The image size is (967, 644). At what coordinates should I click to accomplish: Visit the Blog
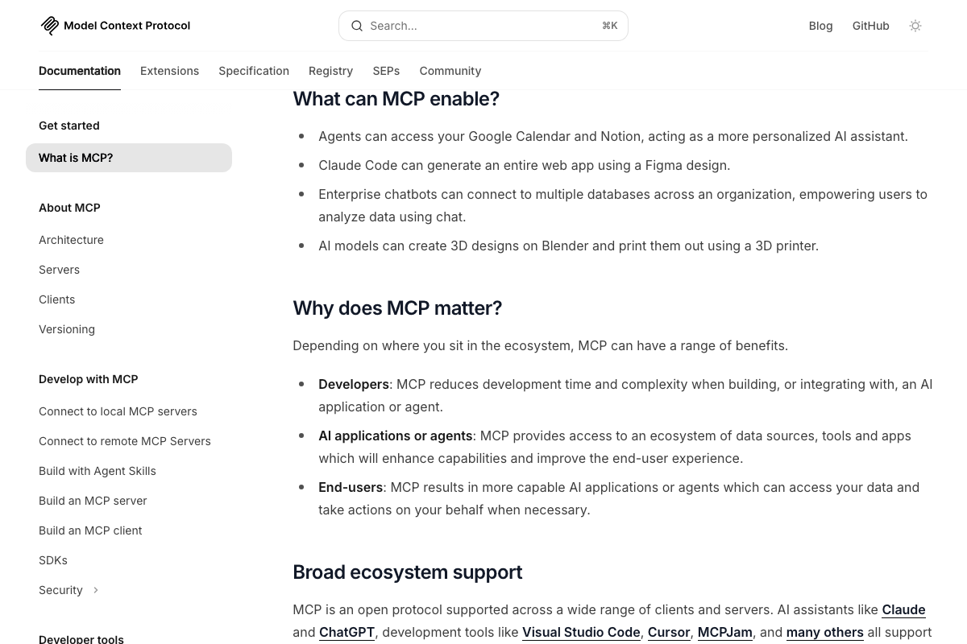click(820, 26)
